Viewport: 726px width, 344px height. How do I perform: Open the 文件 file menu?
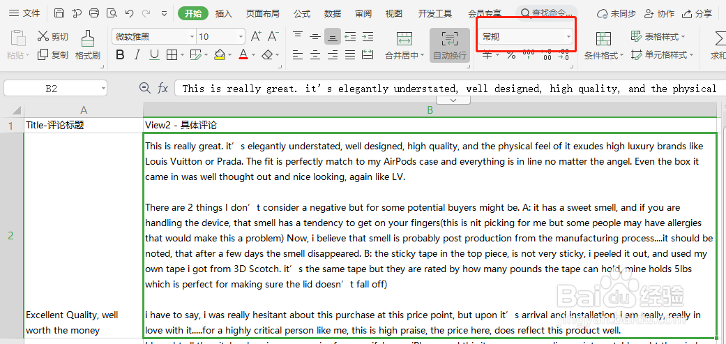24,13
